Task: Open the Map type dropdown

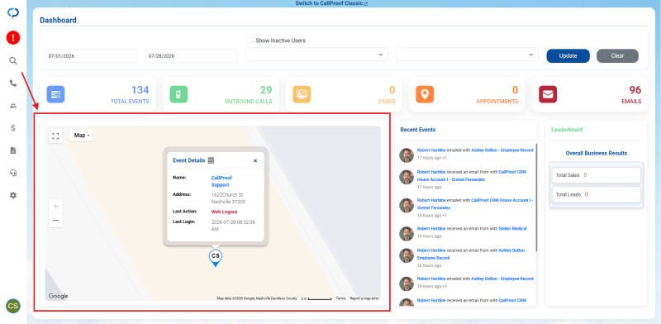Action: coord(81,136)
